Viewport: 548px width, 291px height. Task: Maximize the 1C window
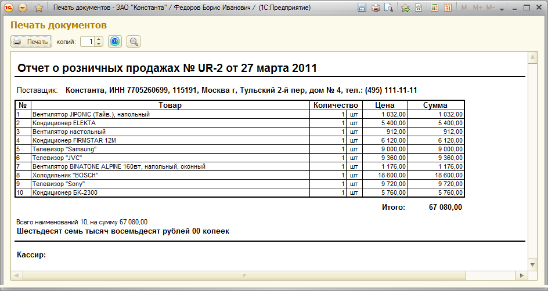coord(527,8)
